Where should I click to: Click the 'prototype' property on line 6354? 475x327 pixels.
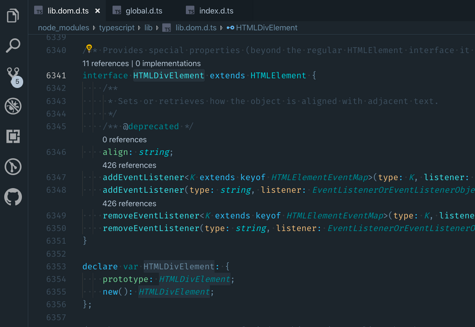tap(125, 279)
